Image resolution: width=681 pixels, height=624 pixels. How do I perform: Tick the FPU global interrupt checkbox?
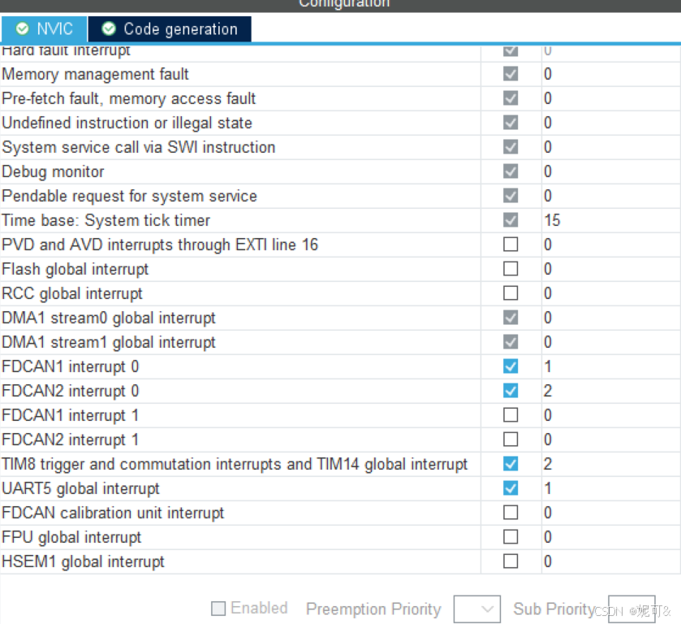click(511, 537)
